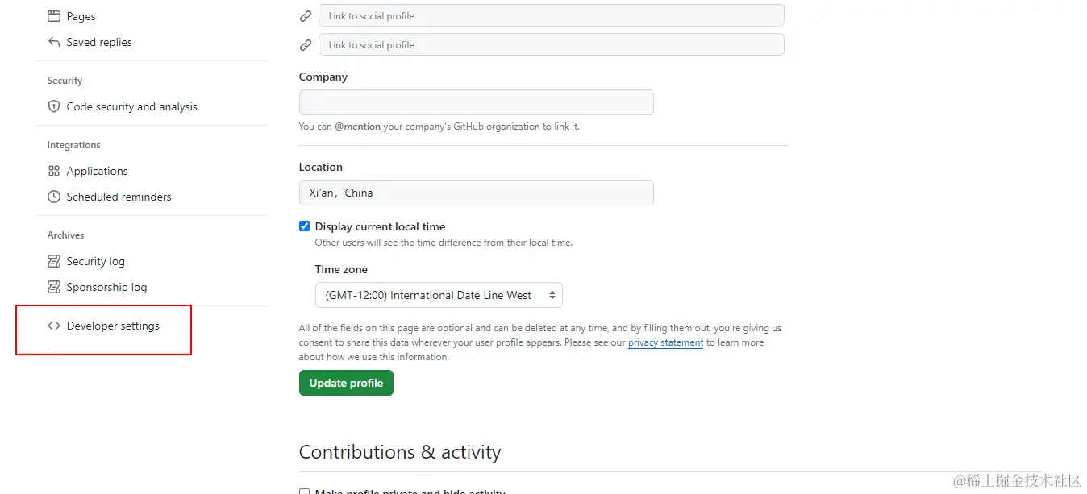1087x494 pixels.
Task: Go to Code security and analysis
Action: pyautogui.click(x=131, y=106)
